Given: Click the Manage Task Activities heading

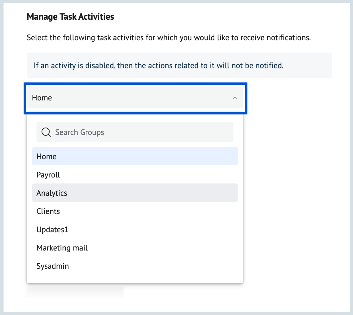Looking at the screenshot, I should [70, 17].
